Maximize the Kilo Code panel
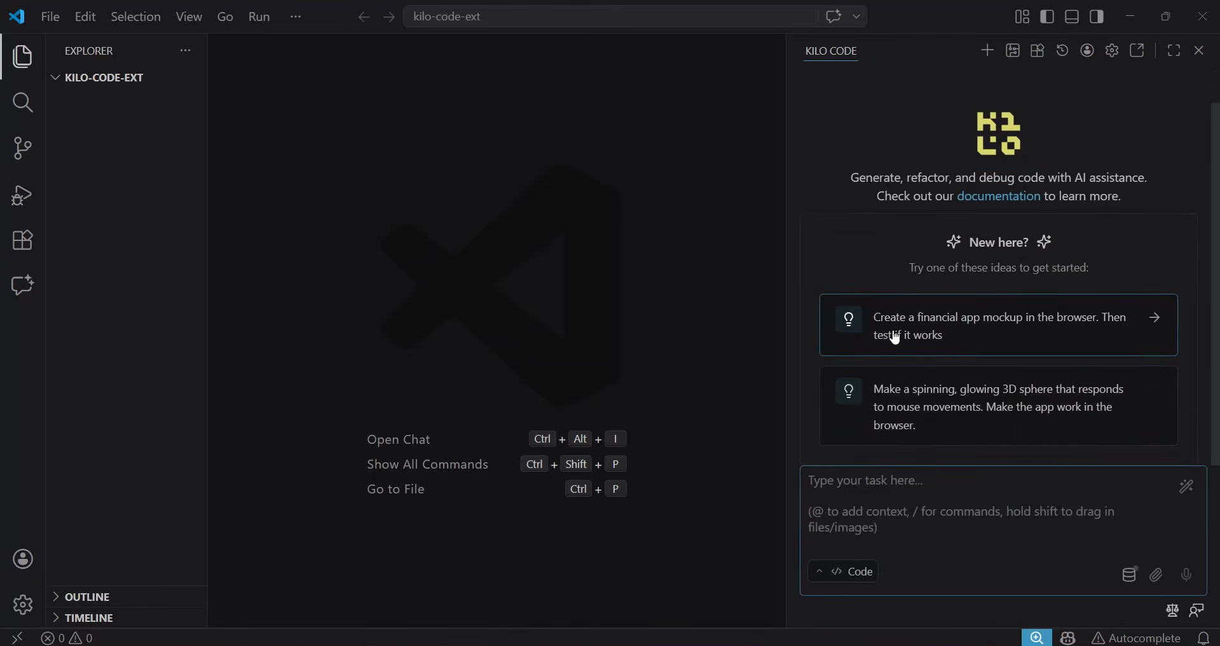Image resolution: width=1220 pixels, height=646 pixels. [1174, 50]
